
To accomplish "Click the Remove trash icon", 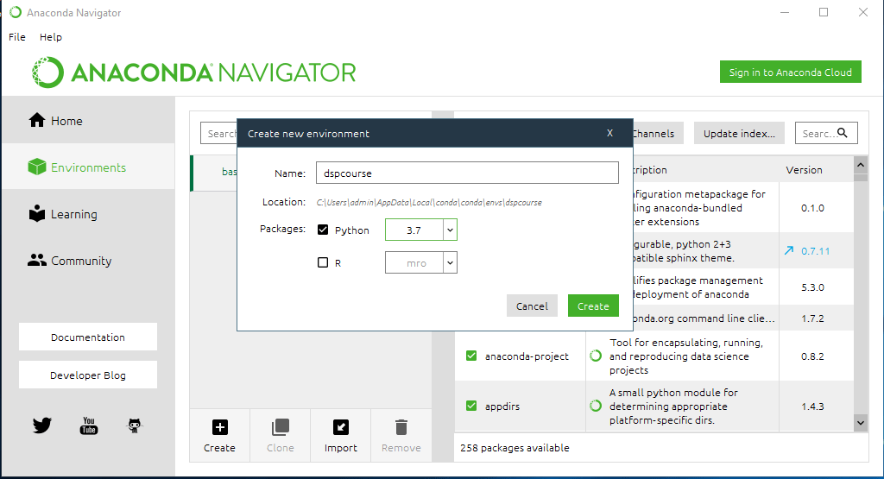I will [x=401, y=427].
